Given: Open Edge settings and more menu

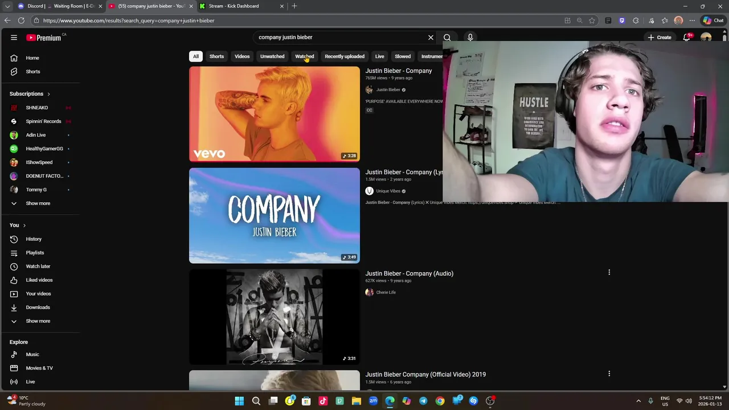Looking at the screenshot, I should pos(693,20).
